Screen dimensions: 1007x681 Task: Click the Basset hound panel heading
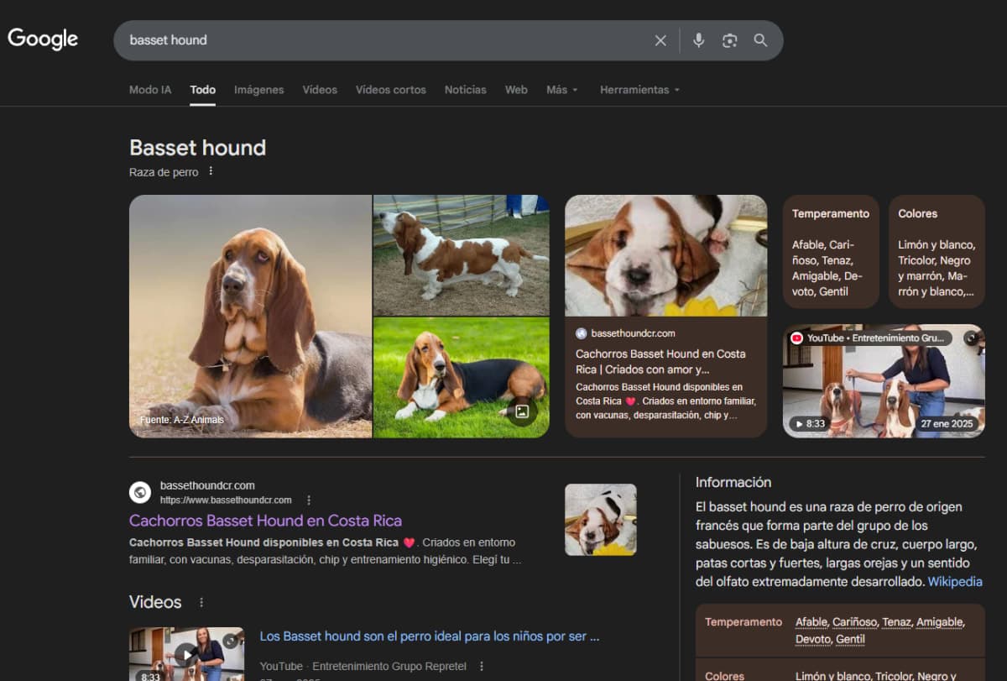click(197, 148)
